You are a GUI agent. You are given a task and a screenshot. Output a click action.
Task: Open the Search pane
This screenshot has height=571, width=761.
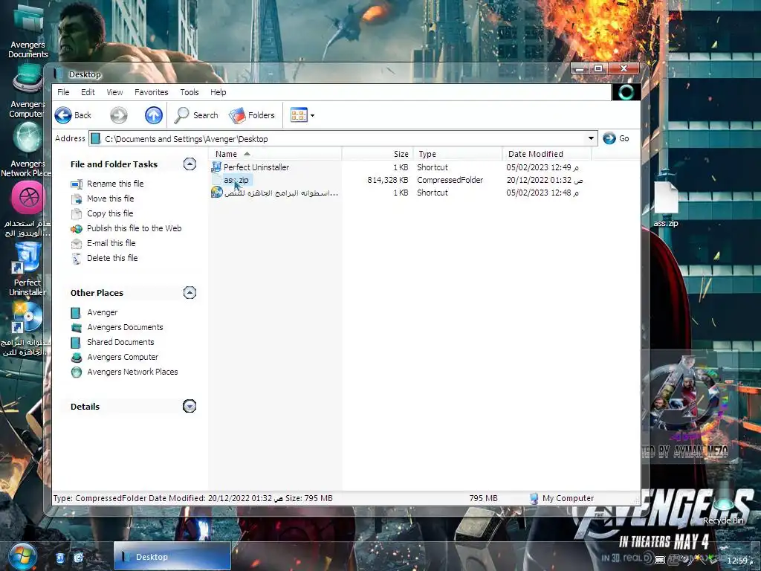click(x=196, y=115)
